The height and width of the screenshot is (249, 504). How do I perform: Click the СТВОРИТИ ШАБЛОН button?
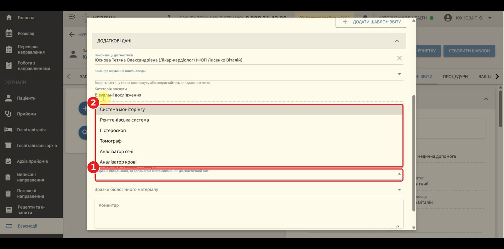click(469, 51)
